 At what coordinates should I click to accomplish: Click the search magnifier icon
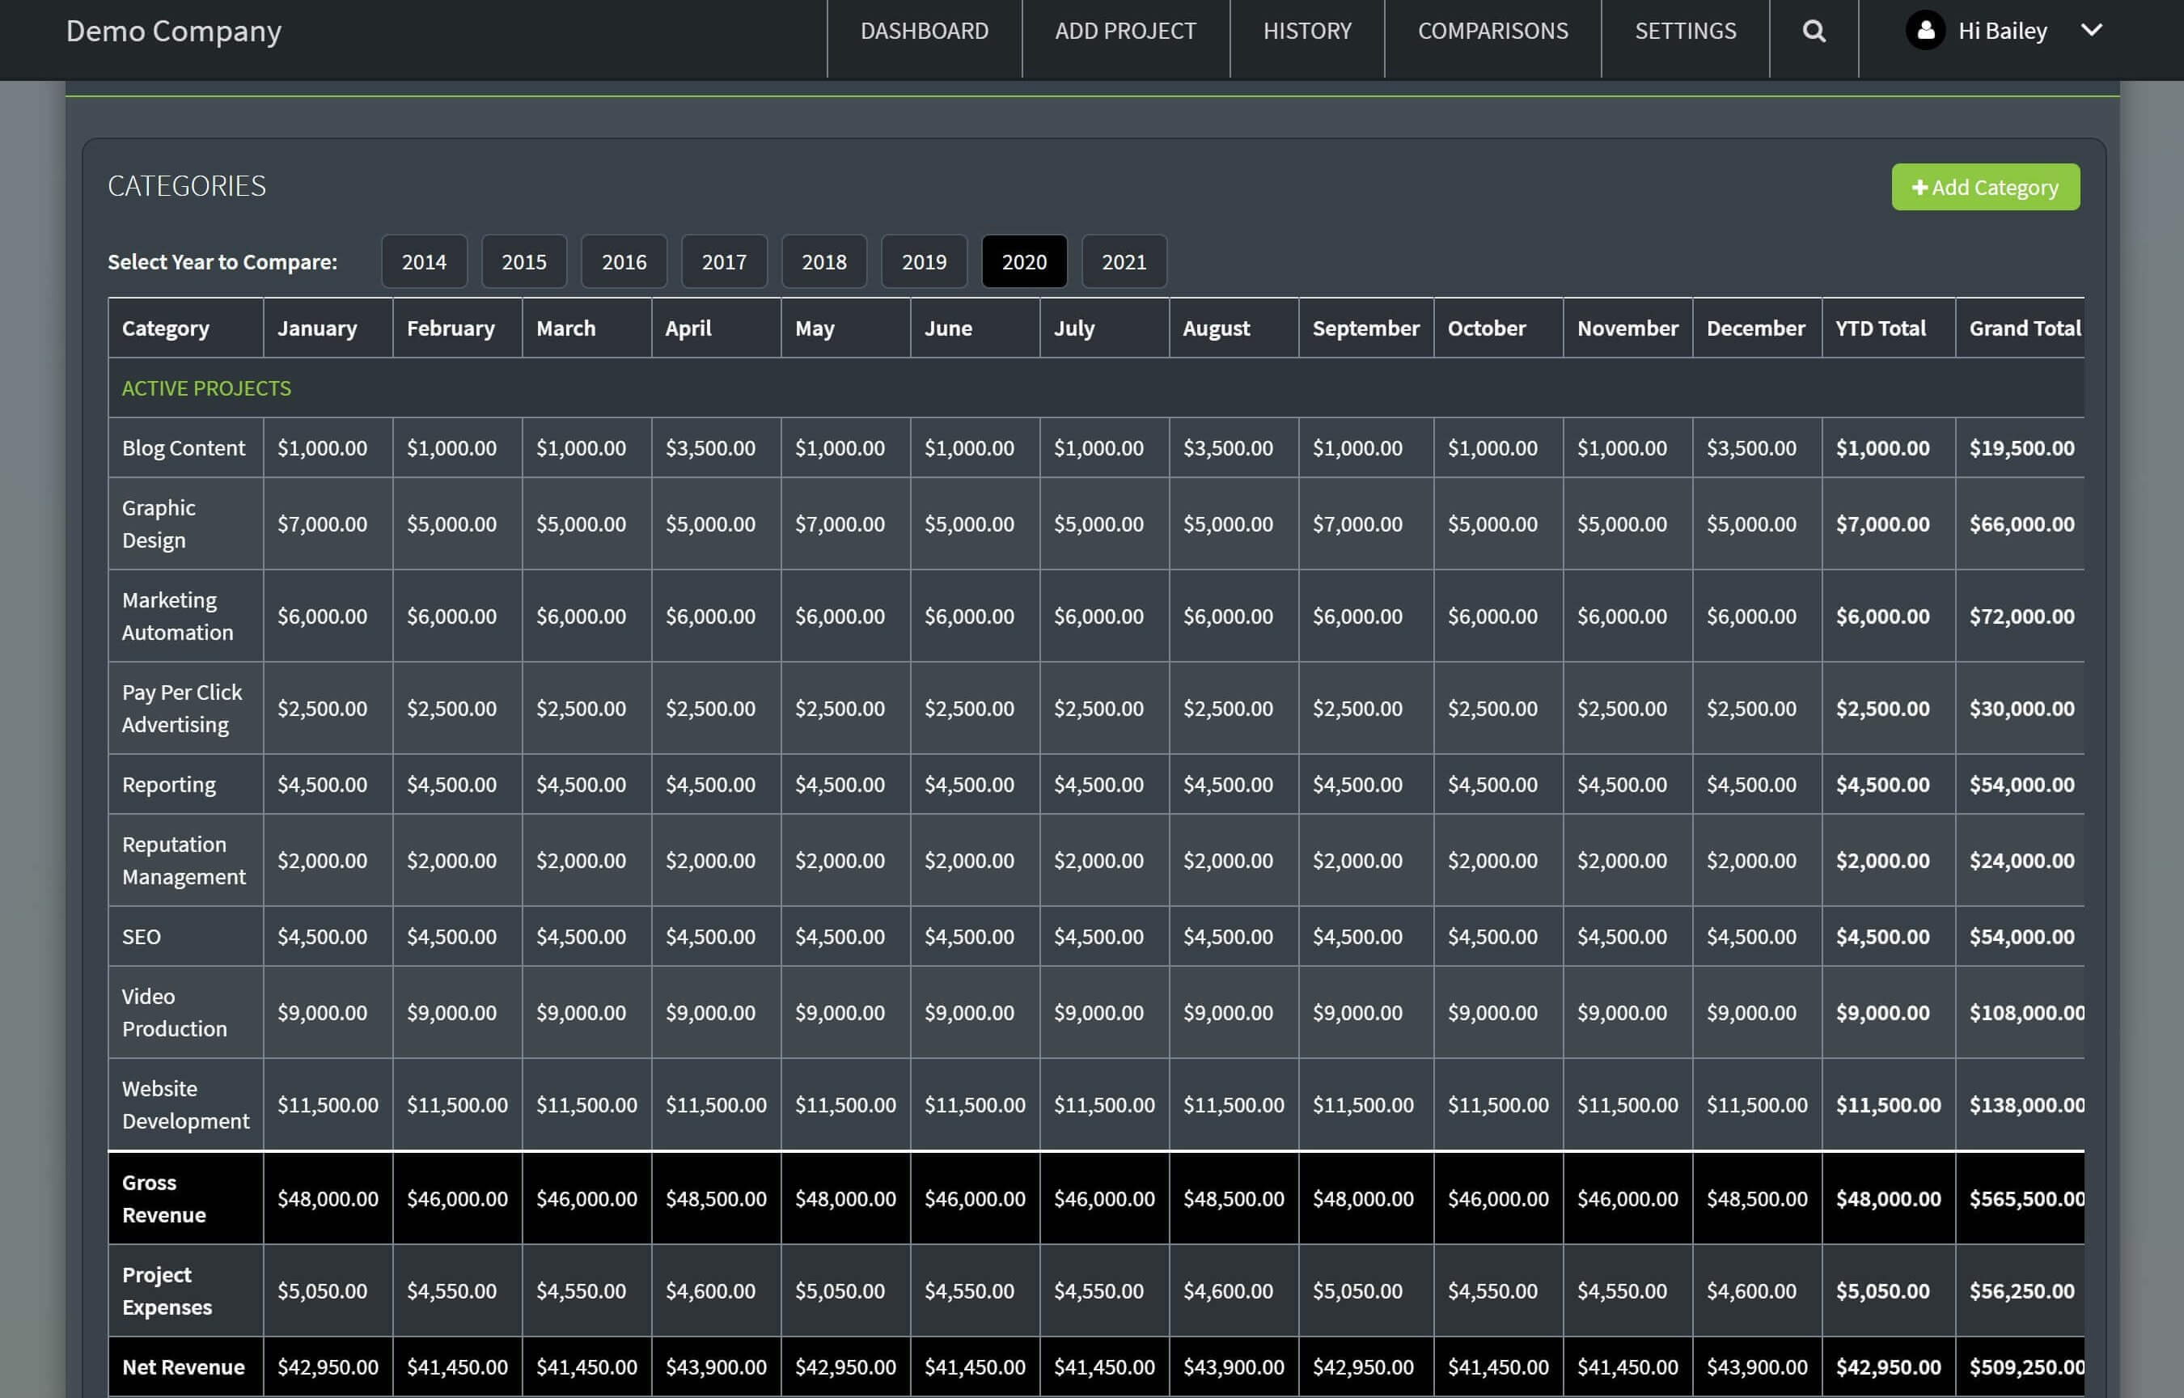[x=1813, y=31]
